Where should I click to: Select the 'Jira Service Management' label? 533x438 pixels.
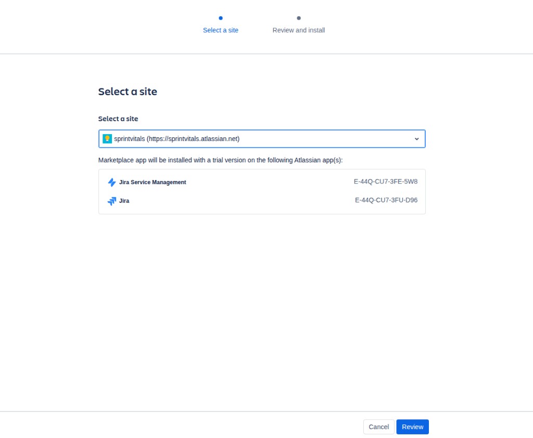(153, 182)
